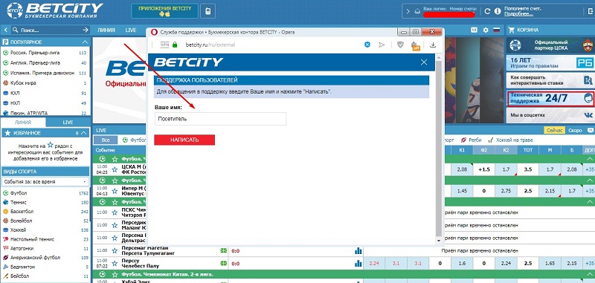Toggle favorite star for Интер М match
Viewport: 595px width, 283px height.
115,190
